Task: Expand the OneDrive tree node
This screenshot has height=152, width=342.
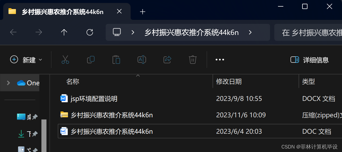Action: coord(8,83)
